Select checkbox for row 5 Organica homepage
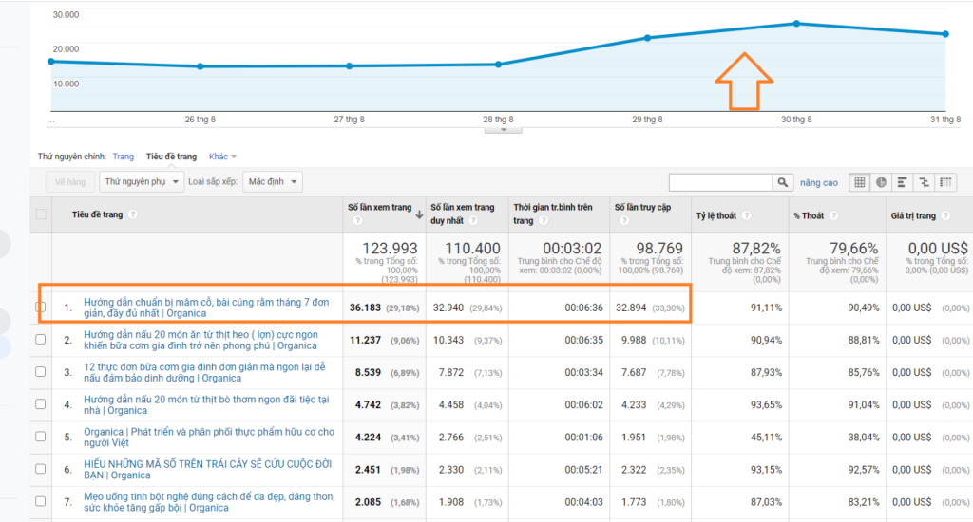The height and width of the screenshot is (522, 973). coord(41,438)
